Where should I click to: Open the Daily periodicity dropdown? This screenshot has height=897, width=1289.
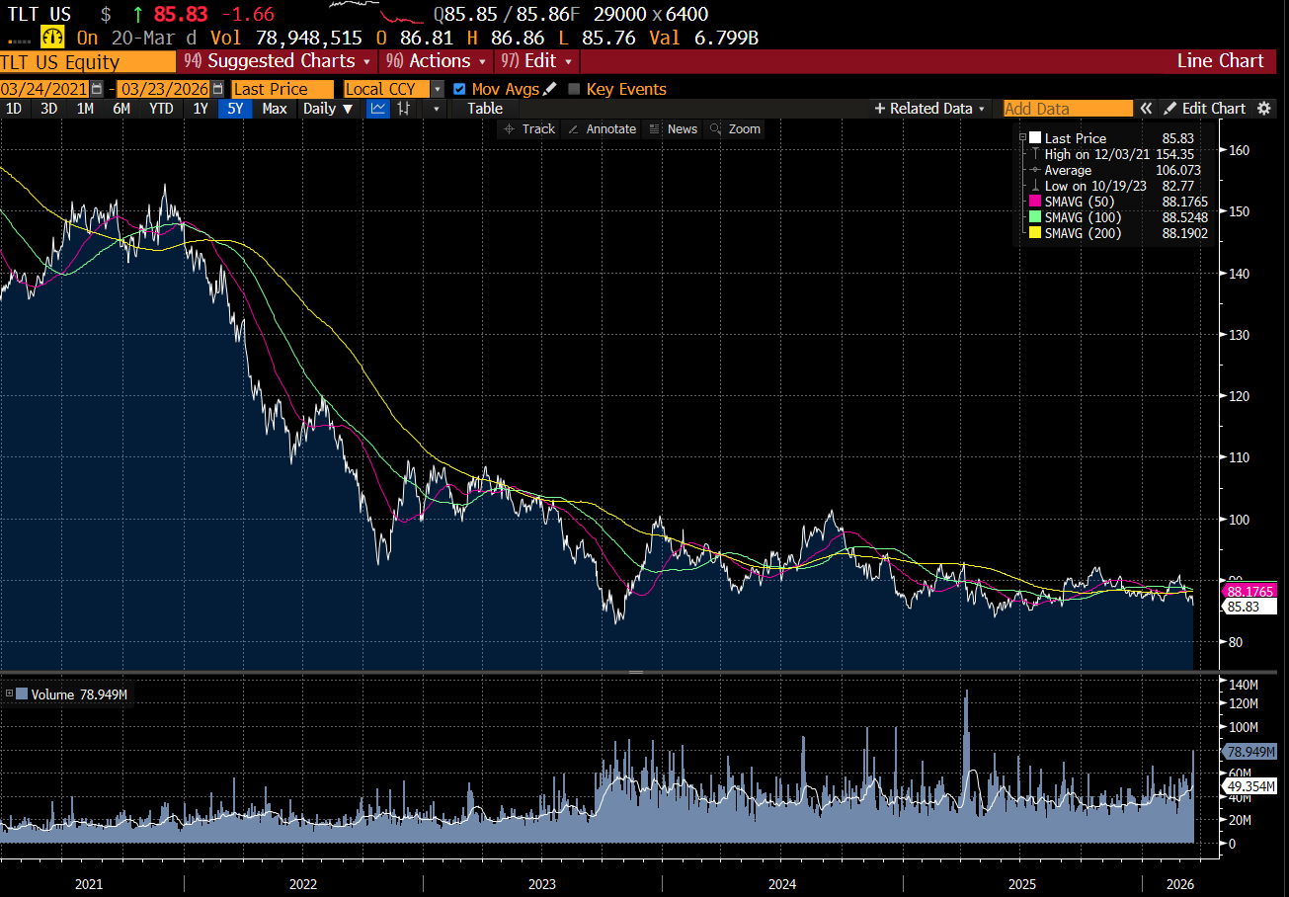328,109
